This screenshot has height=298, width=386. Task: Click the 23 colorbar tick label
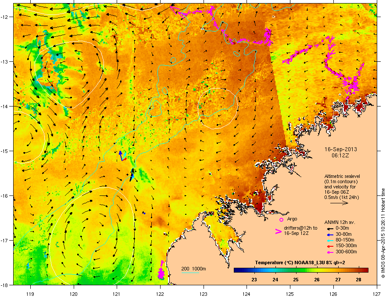tap(254, 280)
